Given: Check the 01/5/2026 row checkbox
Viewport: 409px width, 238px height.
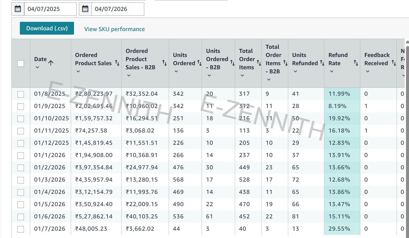Looking at the screenshot, I should coord(21,205).
